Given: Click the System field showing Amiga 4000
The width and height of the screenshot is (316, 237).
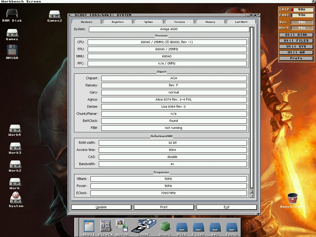Looking at the screenshot, I should pos(169,29).
